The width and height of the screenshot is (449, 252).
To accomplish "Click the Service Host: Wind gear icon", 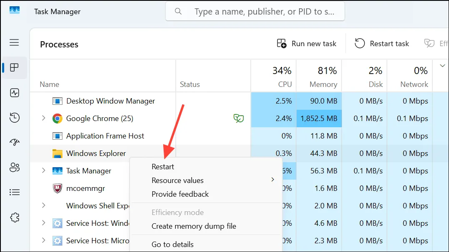I will [57, 223].
